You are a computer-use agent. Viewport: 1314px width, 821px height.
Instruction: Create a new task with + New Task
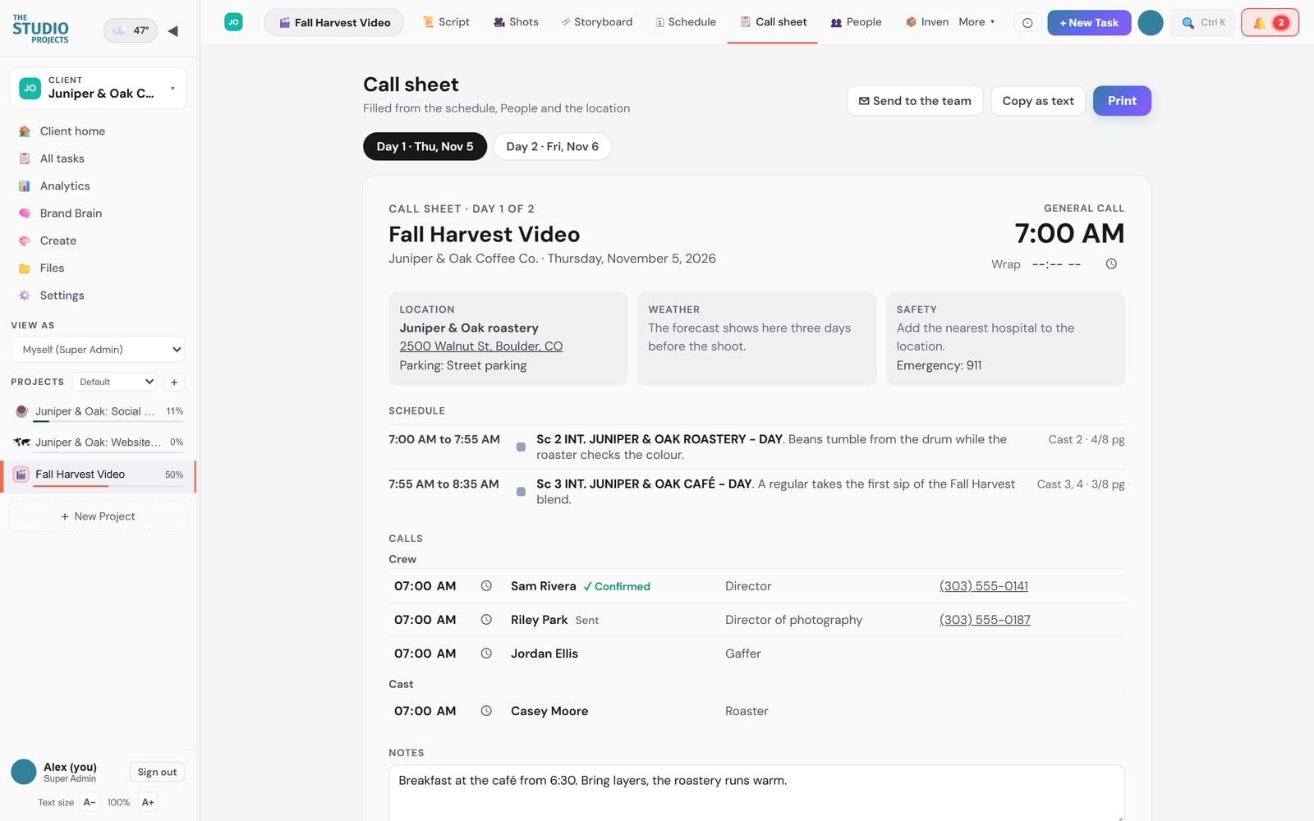[1089, 22]
